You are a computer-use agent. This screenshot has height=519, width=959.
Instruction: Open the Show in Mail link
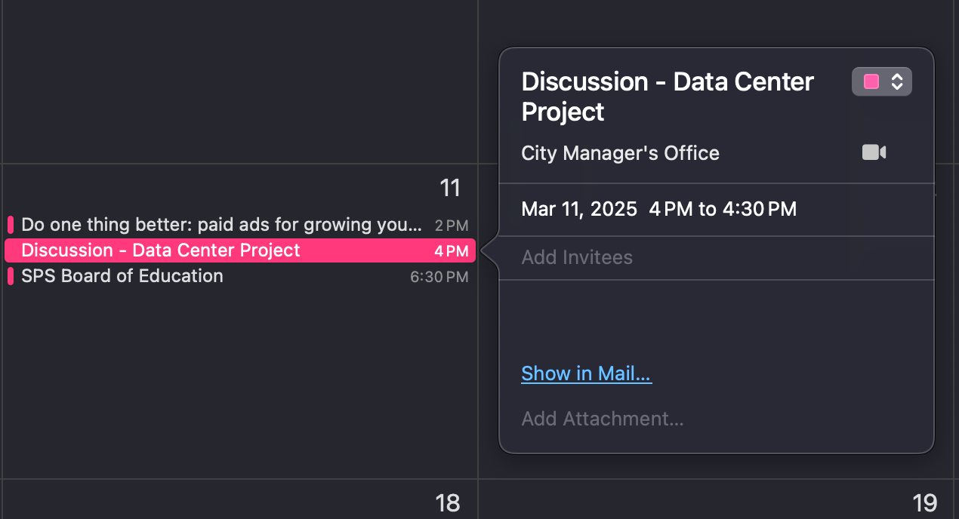click(586, 373)
